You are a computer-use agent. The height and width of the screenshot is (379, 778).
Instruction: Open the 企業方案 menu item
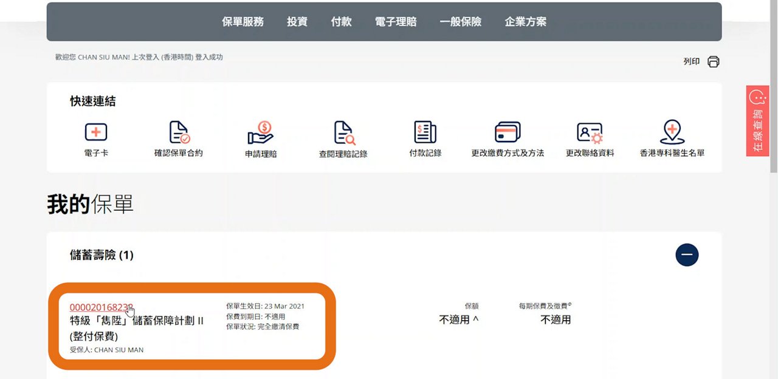pyautogui.click(x=526, y=22)
